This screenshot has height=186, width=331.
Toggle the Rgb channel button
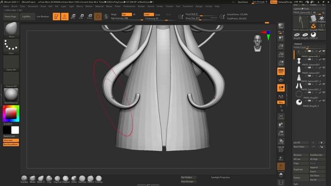pos(127,14)
